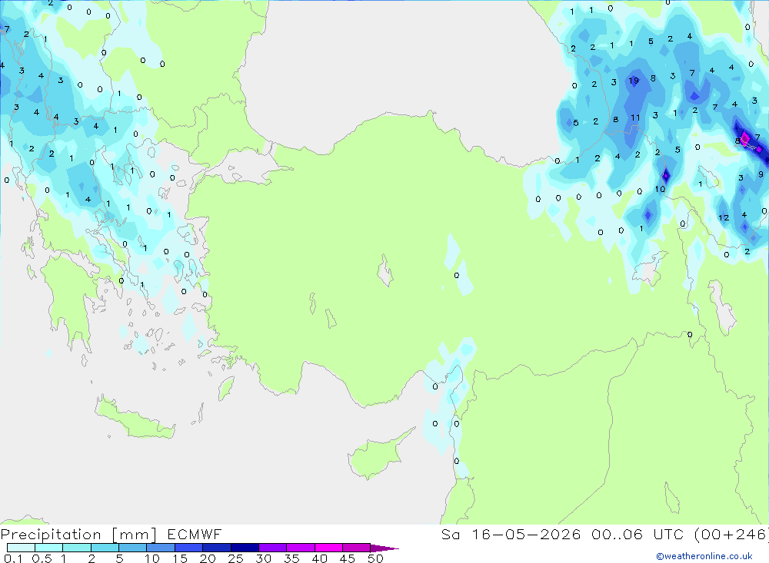Click the legend label '35'
Viewport: 769px width, 563px height.
pyautogui.click(x=291, y=558)
